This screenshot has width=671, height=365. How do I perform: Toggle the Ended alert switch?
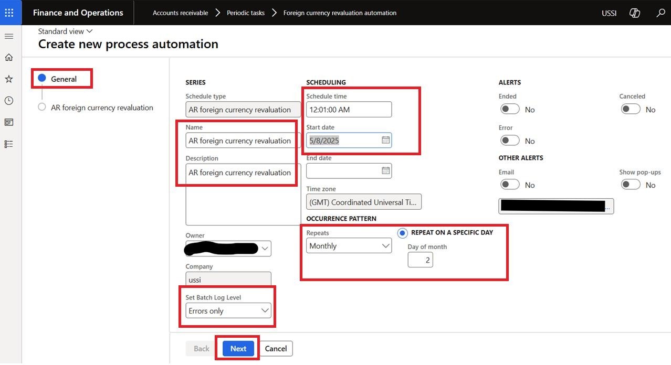(509, 109)
